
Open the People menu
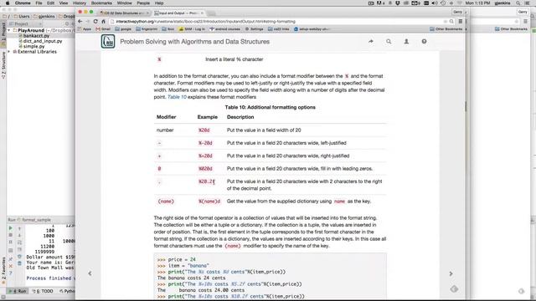click(x=143, y=3)
